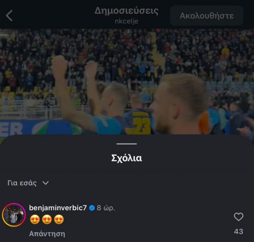Click the verified badge next to benjaminverbic7
The width and height of the screenshot is (254, 242).
[x=92, y=208]
